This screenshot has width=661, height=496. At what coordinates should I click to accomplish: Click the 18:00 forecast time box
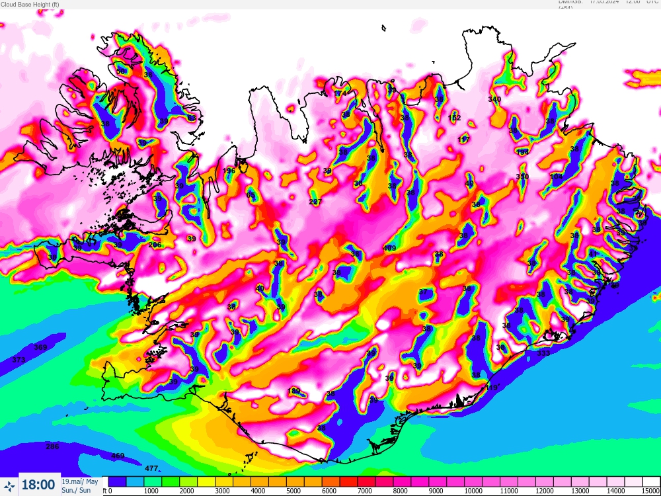click(x=38, y=485)
